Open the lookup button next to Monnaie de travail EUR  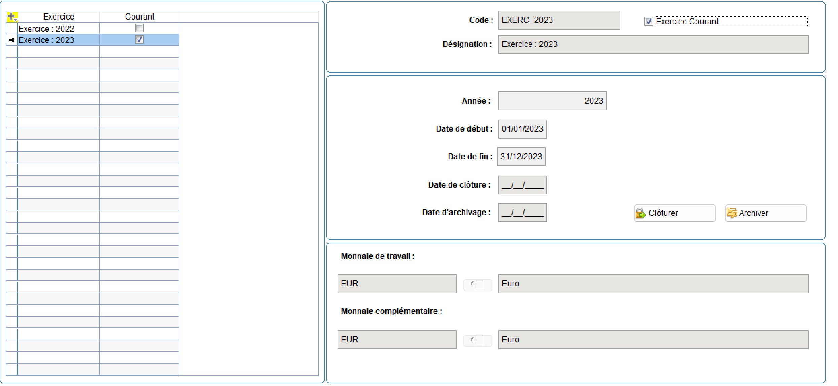pos(478,284)
